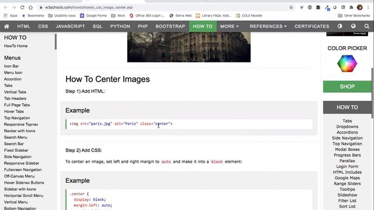Image resolution: width=374 pixels, height=210 pixels.
Task: Click the green SHOP button
Action: pyautogui.click(x=347, y=87)
